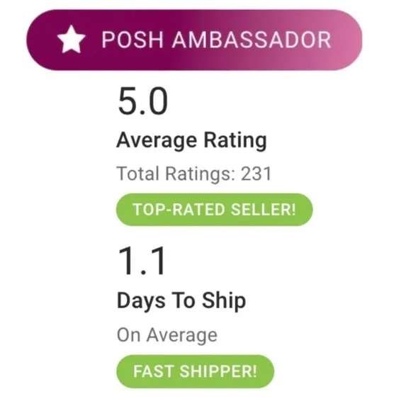Click the word FAST in green badge
Viewport: 411px width, 411px height.
point(154,371)
